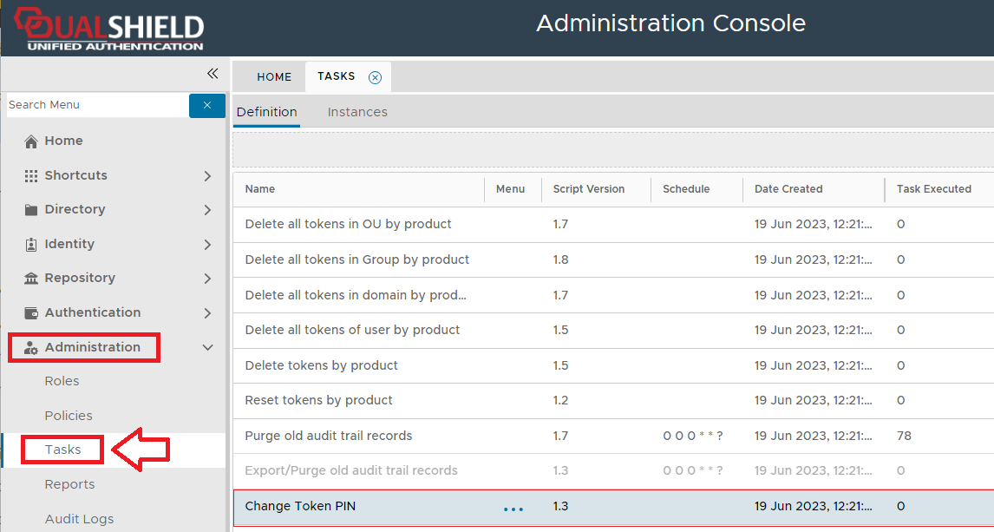Click the Identity badge icon
The height and width of the screenshot is (532, 994).
point(31,245)
